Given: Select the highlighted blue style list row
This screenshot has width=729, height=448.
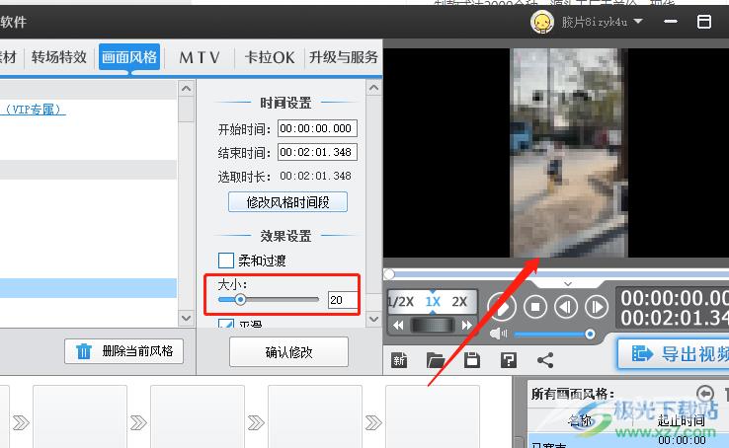Looking at the screenshot, I should pyautogui.click(x=88, y=288).
